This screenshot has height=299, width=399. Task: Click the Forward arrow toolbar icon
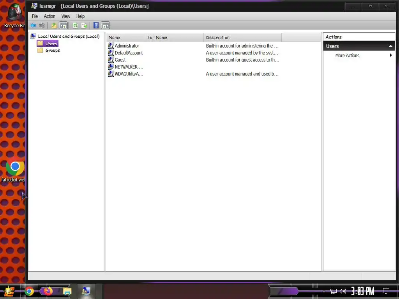[42, 25]
